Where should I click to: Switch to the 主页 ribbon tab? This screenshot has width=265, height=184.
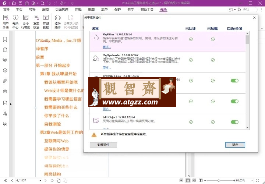[x=19, y=10]
